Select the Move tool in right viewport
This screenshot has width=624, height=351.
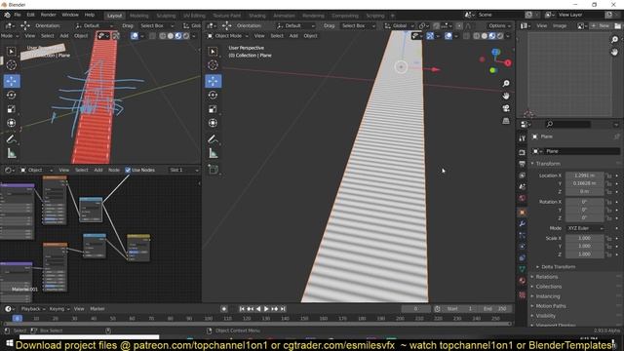tap(213, 81)
